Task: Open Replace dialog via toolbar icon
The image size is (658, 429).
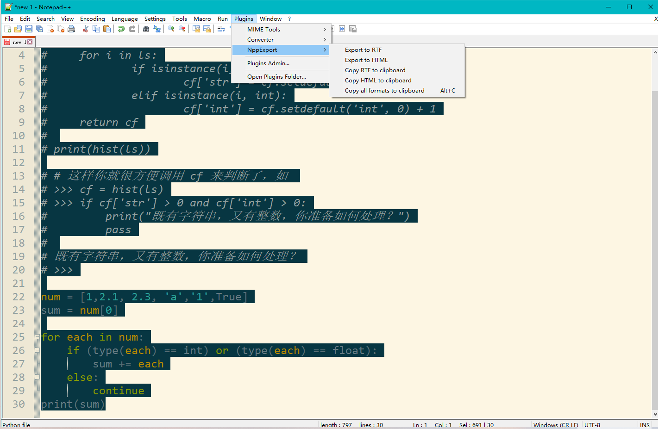Action: (157, 29)
